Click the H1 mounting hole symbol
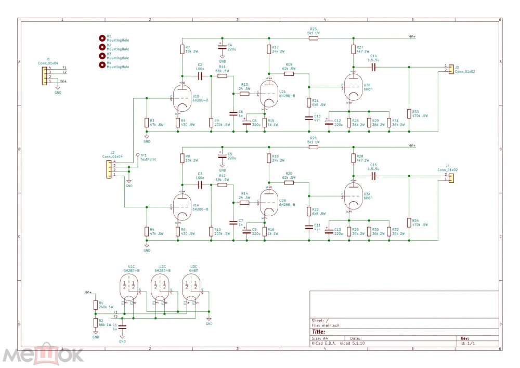 (102, 37)
